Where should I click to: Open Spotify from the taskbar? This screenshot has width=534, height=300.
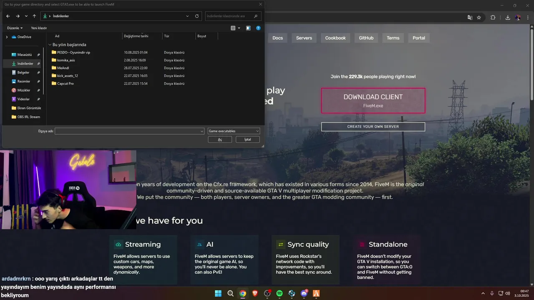(x=280, y=293)
